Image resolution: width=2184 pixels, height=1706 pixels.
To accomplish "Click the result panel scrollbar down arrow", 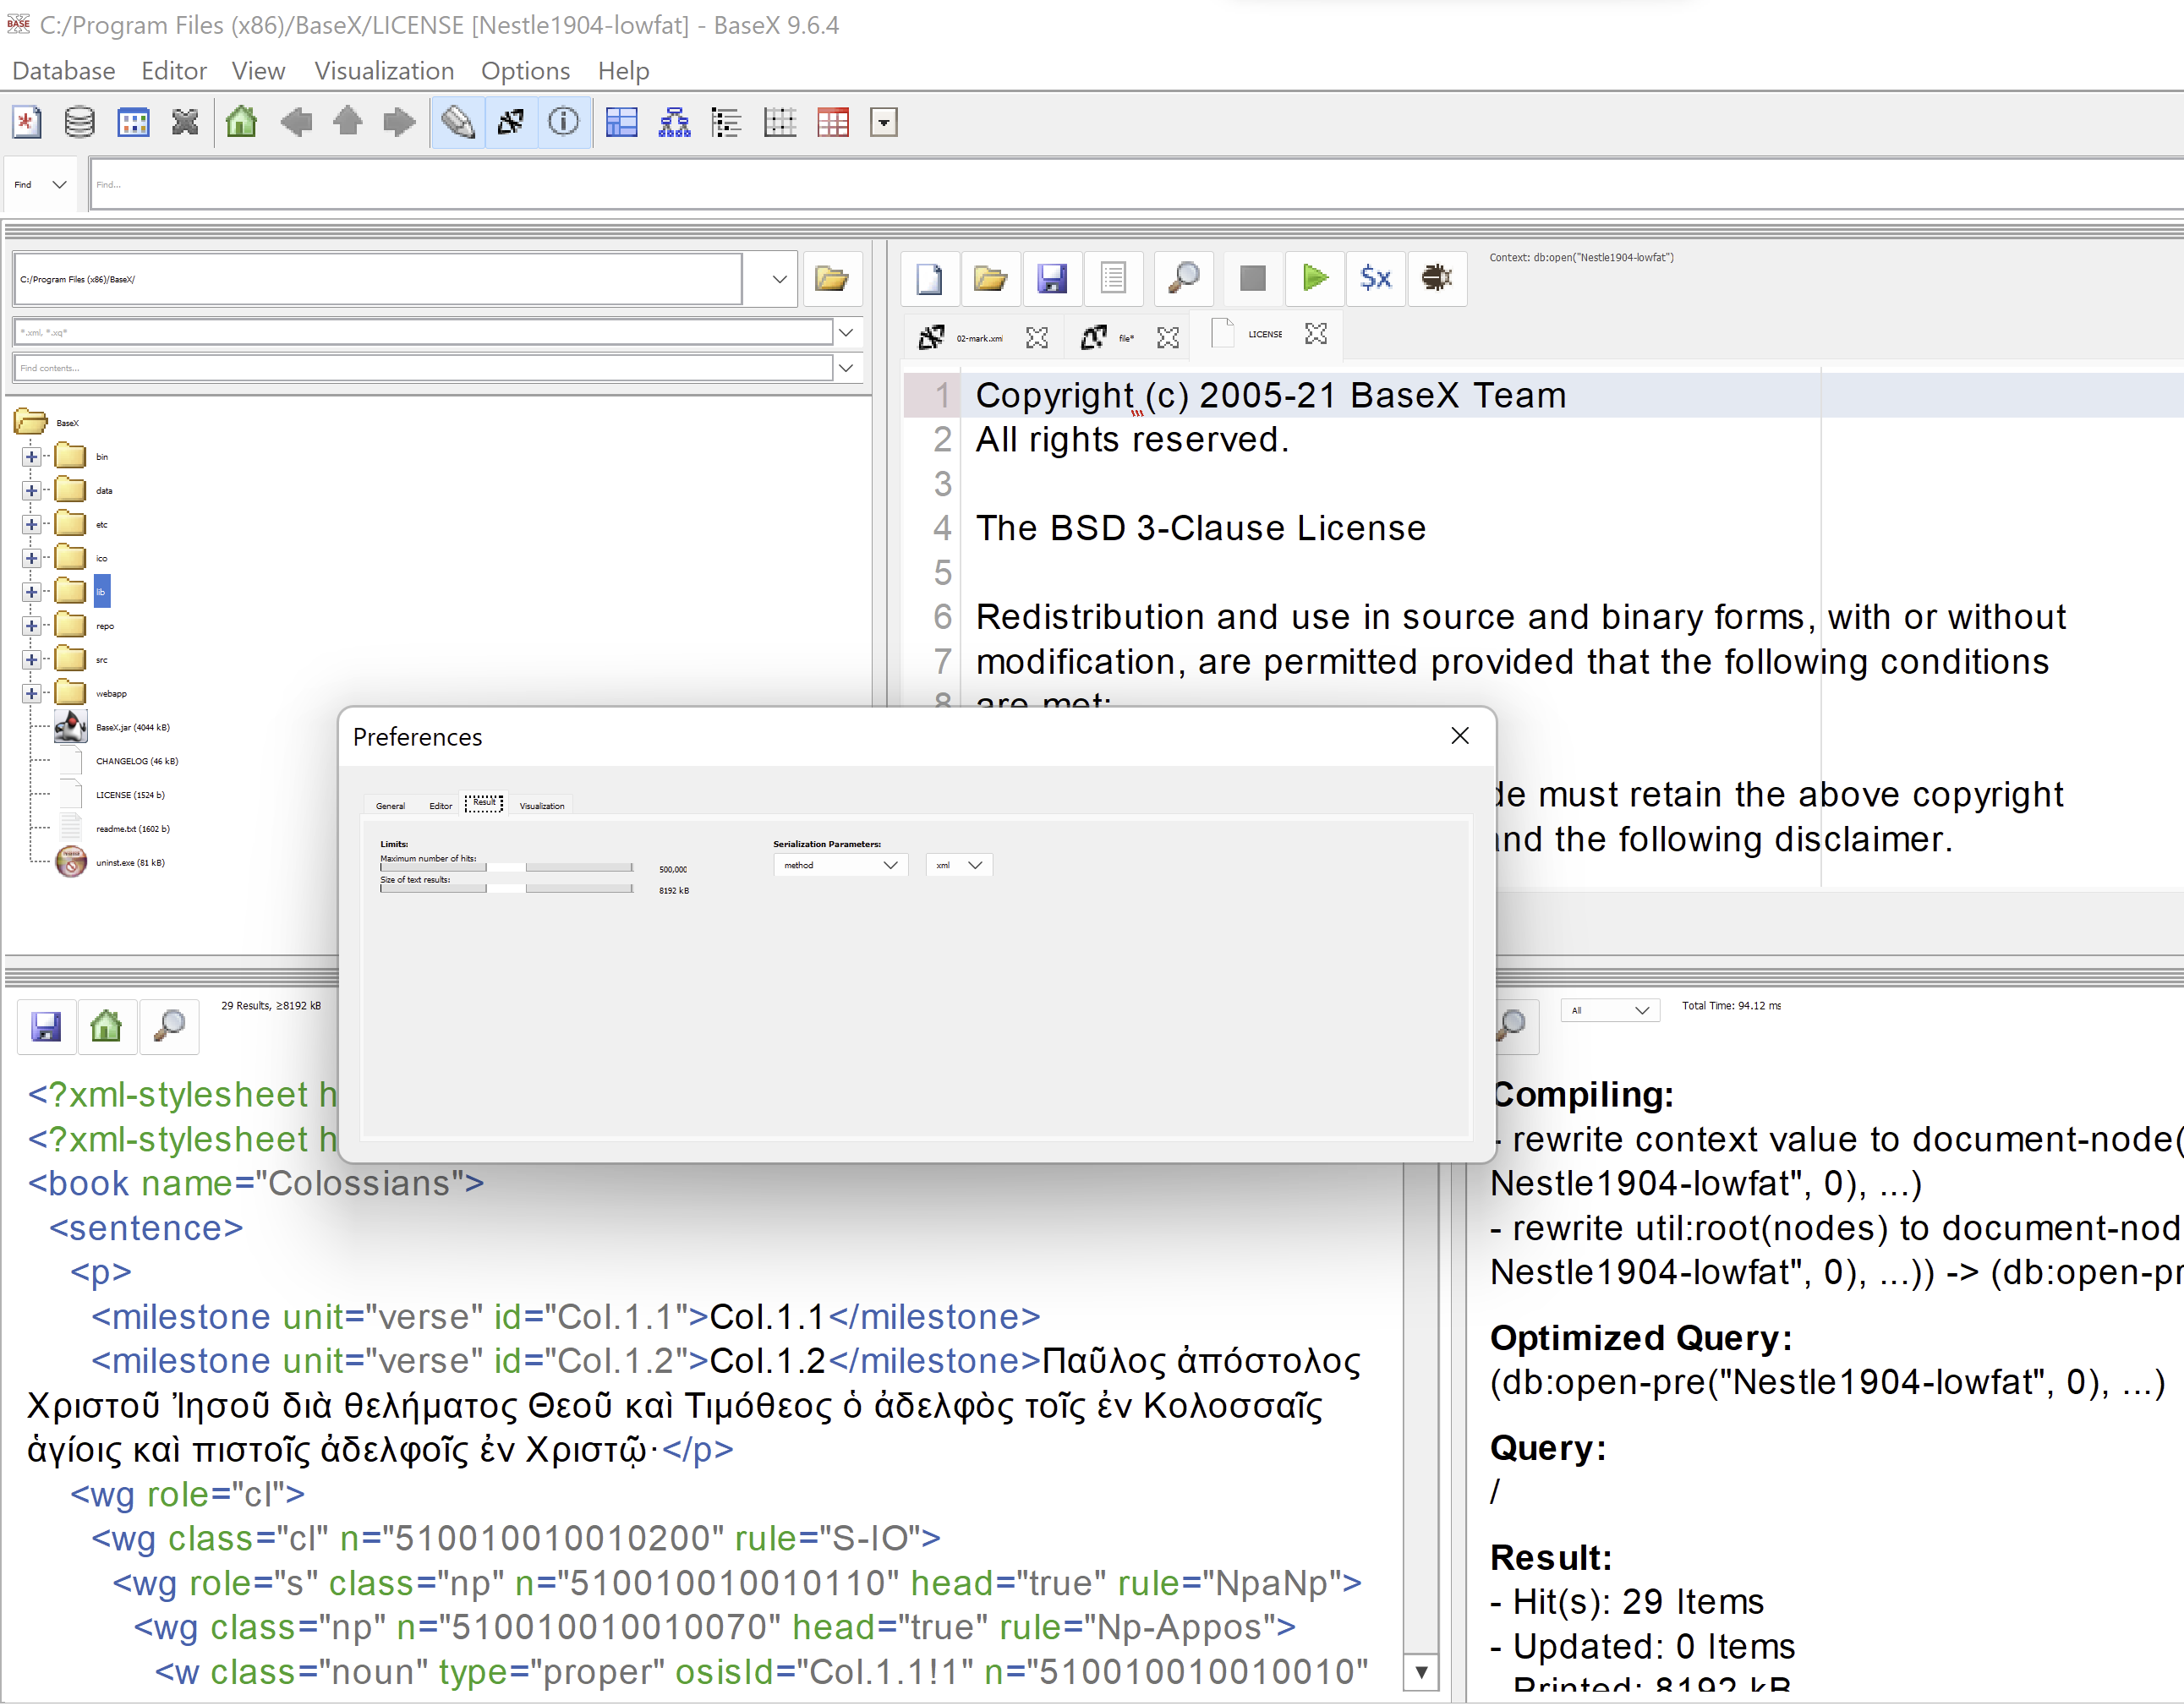I will pos(1421,1673).
